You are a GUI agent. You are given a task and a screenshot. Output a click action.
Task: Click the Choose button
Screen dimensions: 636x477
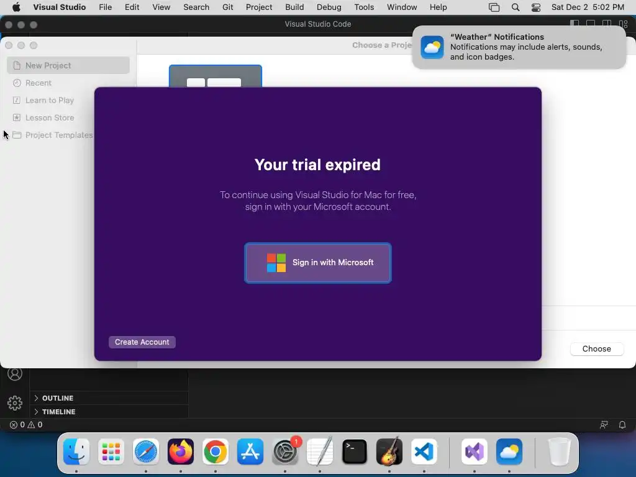pyautogui.click(x=597, y=349)
